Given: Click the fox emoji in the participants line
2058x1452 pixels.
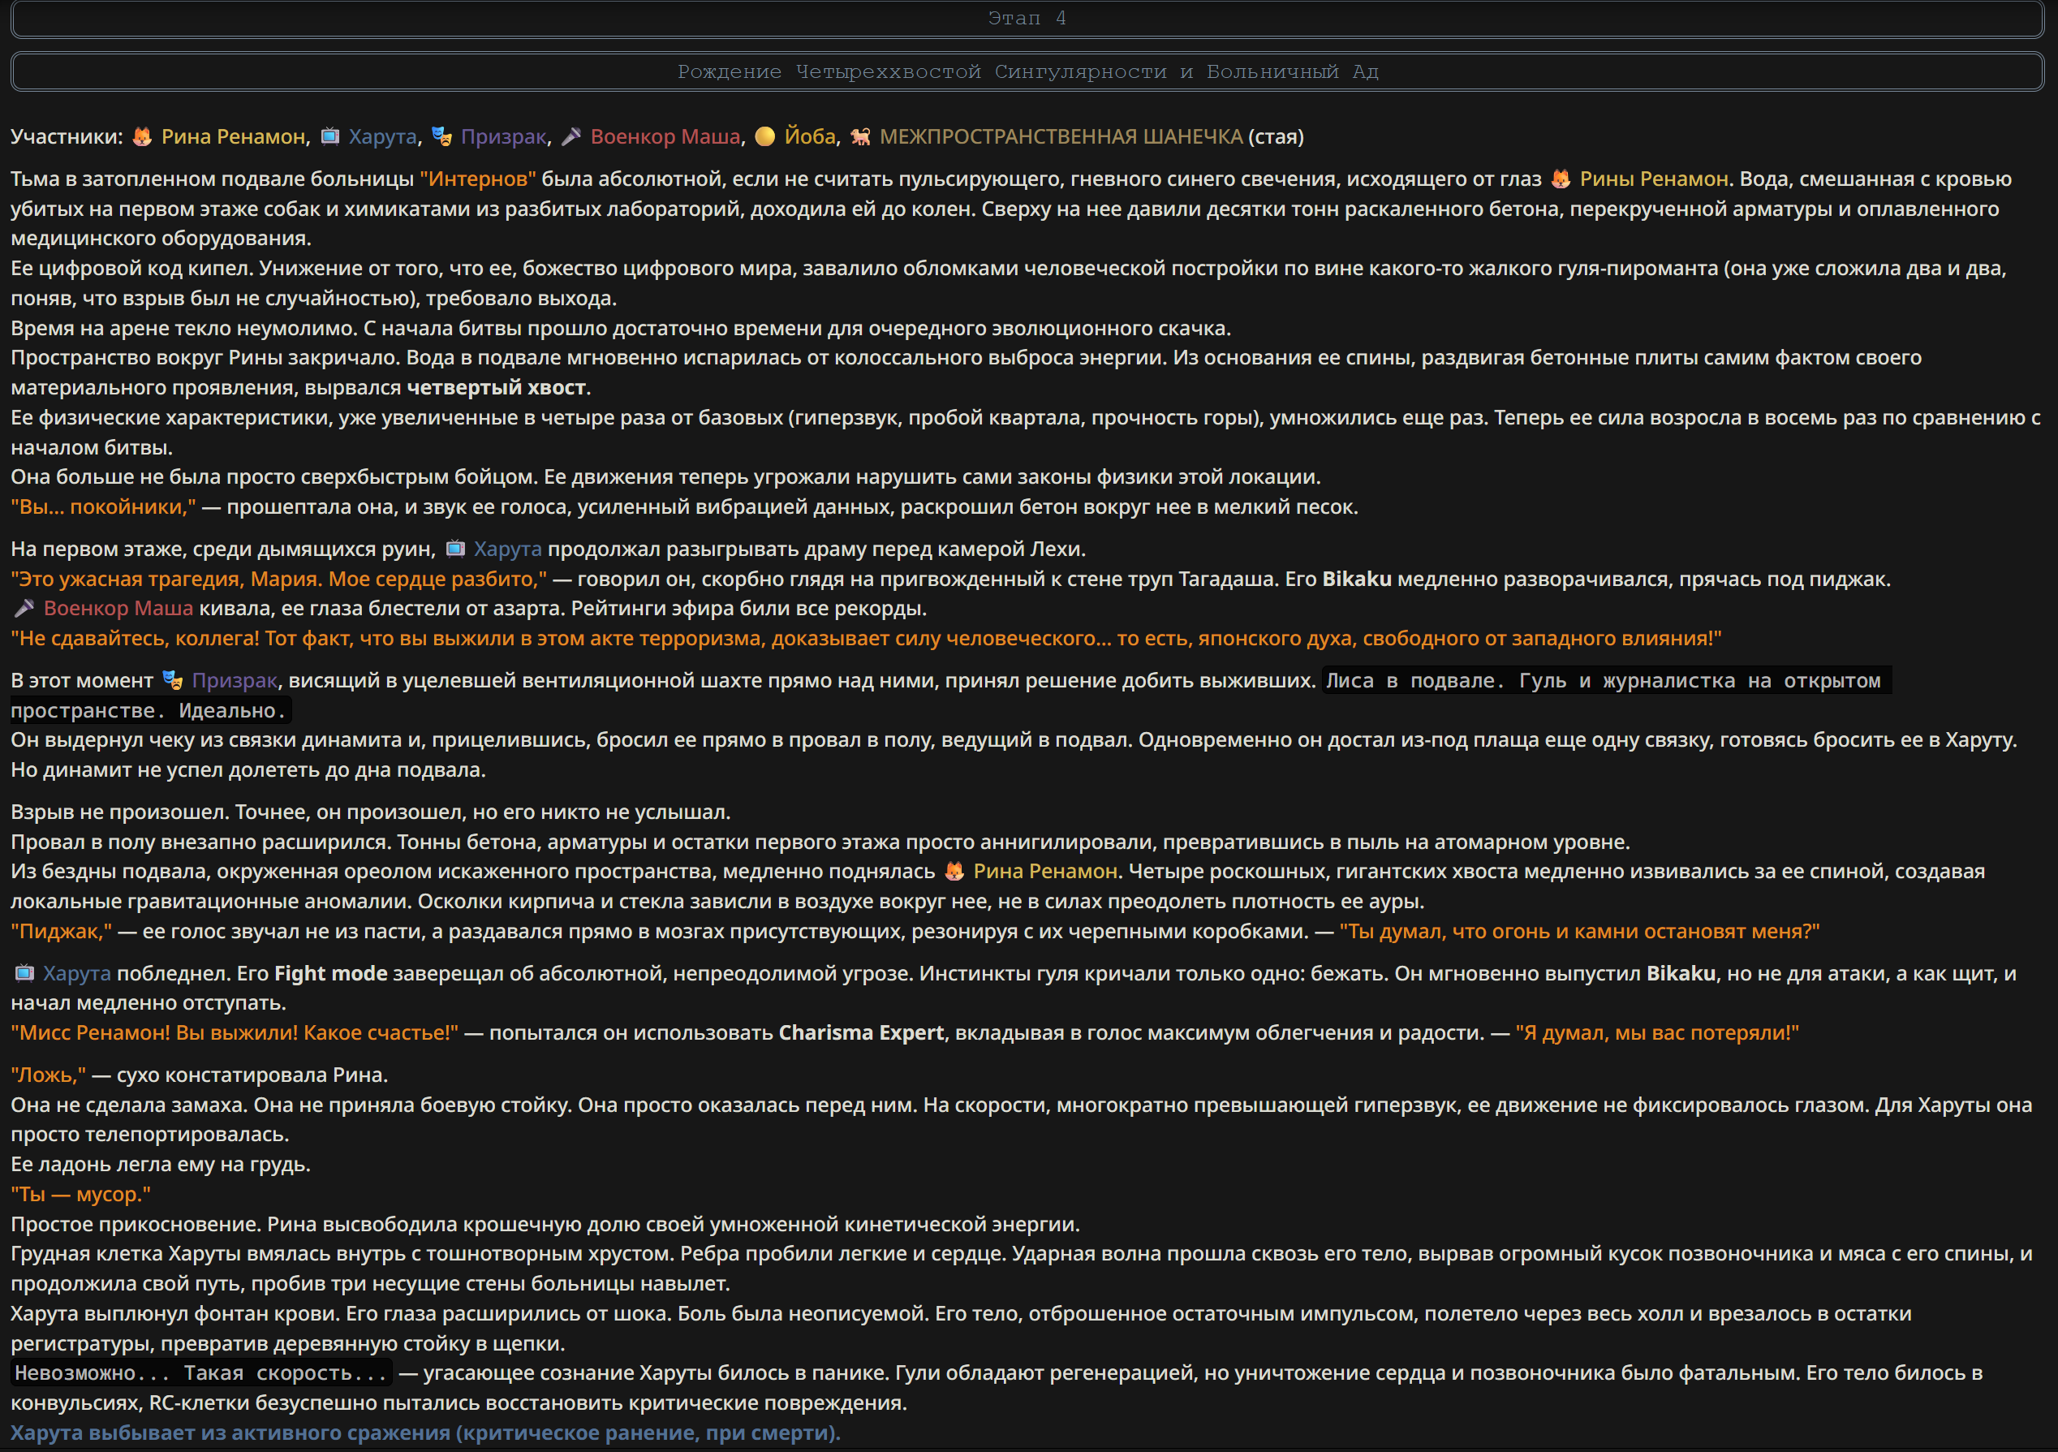Looking at the screenshot, I should 142,136.
